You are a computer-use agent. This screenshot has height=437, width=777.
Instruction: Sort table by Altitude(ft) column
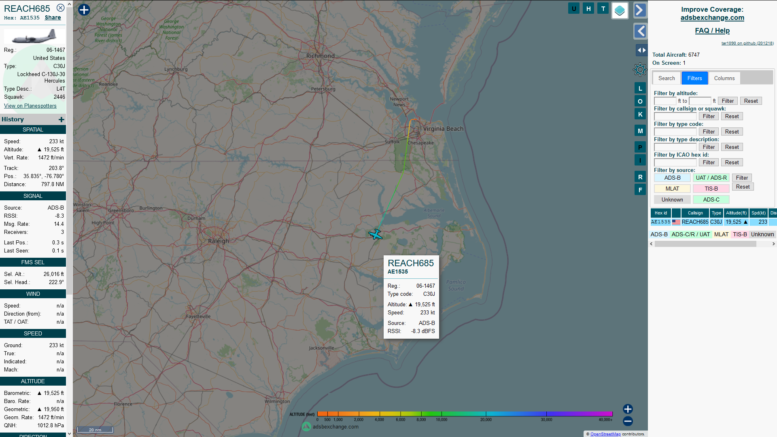pos(736,213)
